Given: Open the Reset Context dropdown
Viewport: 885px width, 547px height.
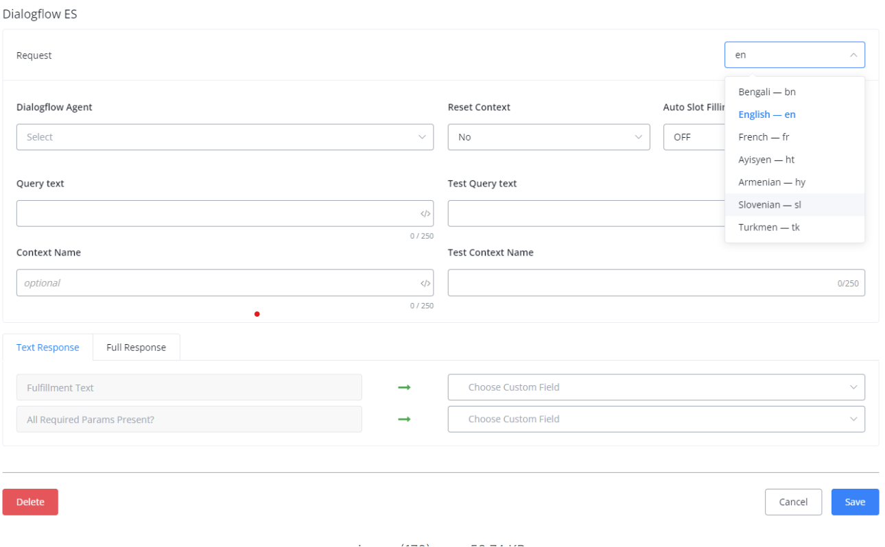Looking at the screenshot, I should [x=549, y=137].
